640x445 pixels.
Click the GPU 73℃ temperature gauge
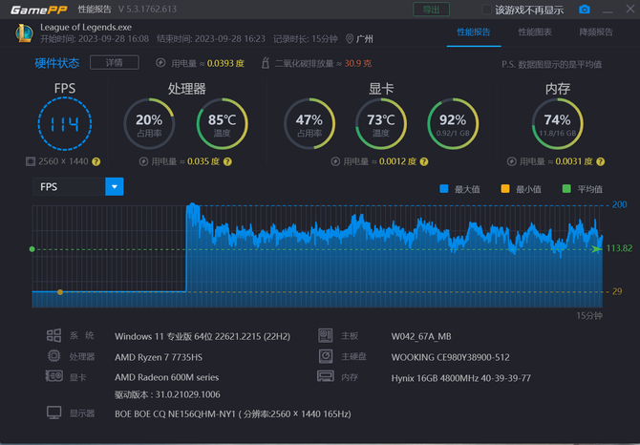[381, 123]
